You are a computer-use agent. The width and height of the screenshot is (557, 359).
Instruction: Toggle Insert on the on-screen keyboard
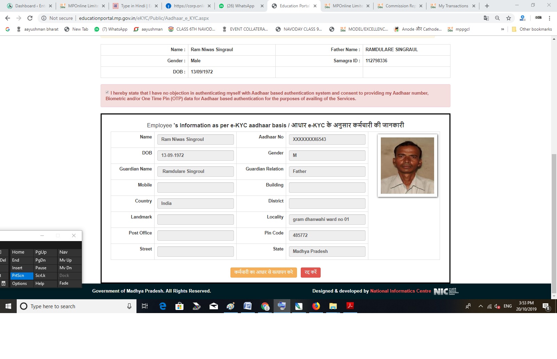pos(17,268)
